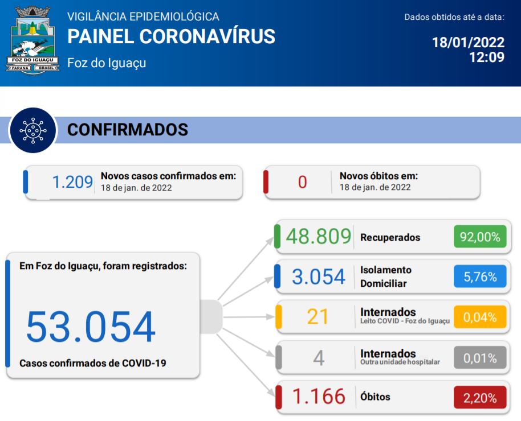The width and height of the screenshot is (521, 421).
Task: Click the coronavirus icon beside CONFIRMADOS
Action: pos(33,130)
